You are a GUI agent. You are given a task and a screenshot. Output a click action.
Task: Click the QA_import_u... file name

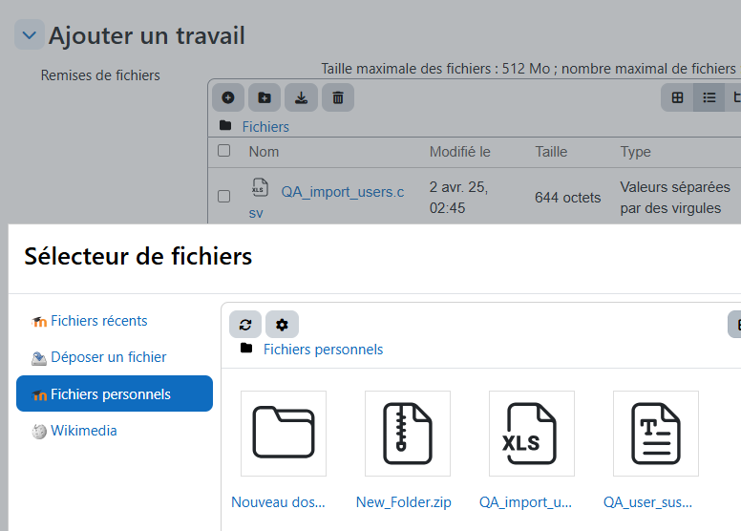(x=525, y=502)
